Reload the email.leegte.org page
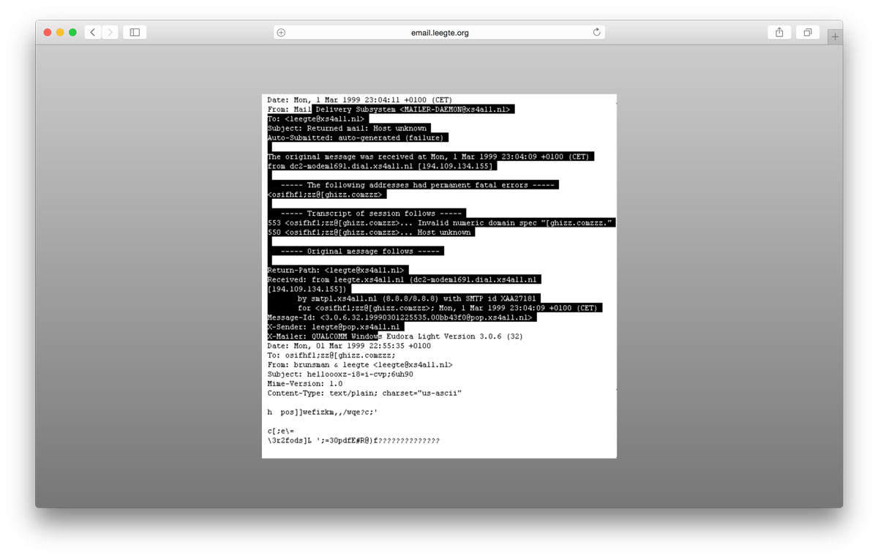Image resolution: width=878 pixels, height=558 pixels. [x=596, y=32]
